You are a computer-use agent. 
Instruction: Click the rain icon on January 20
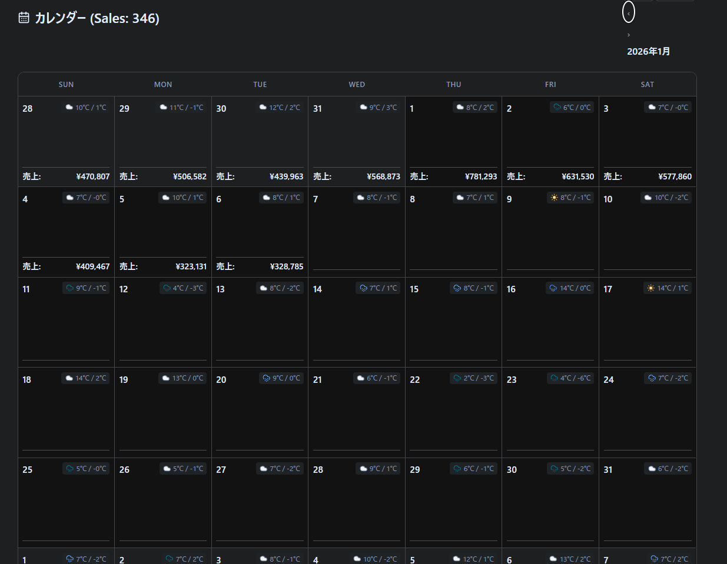(266, 378)
